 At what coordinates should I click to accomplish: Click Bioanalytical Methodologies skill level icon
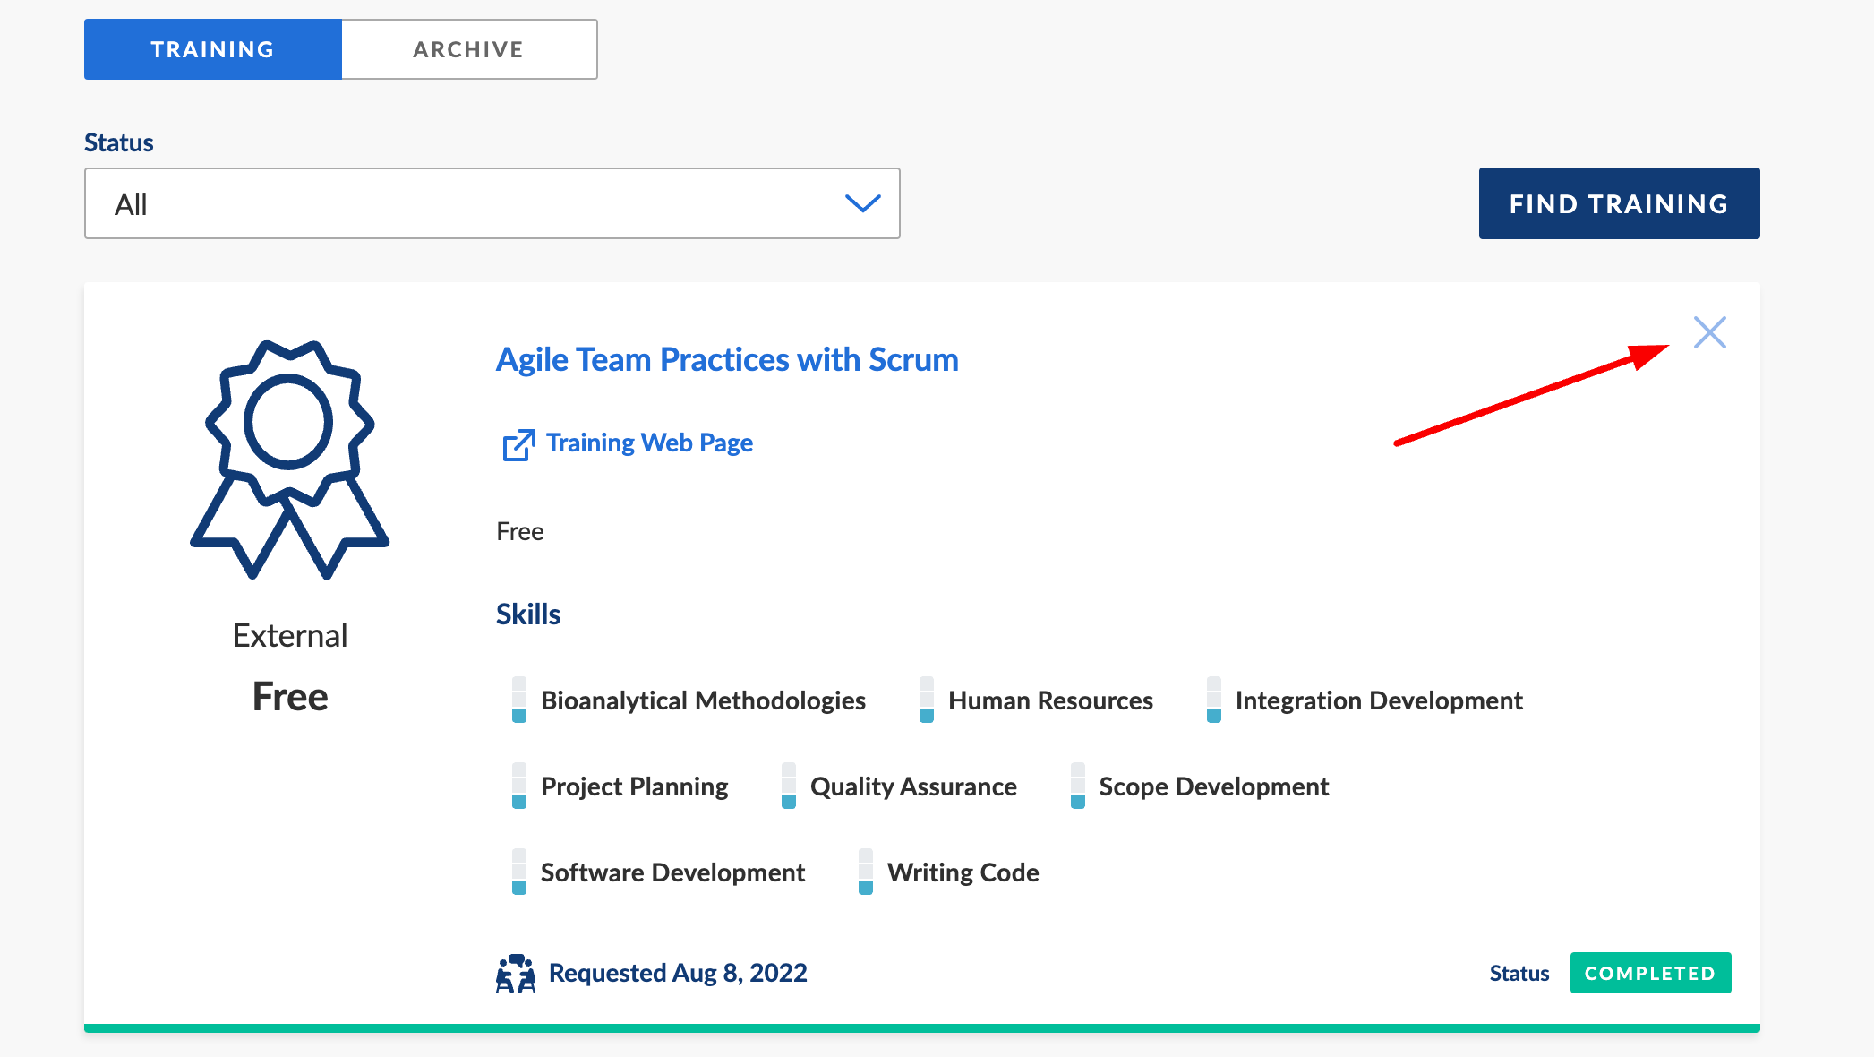click(519, 700)
